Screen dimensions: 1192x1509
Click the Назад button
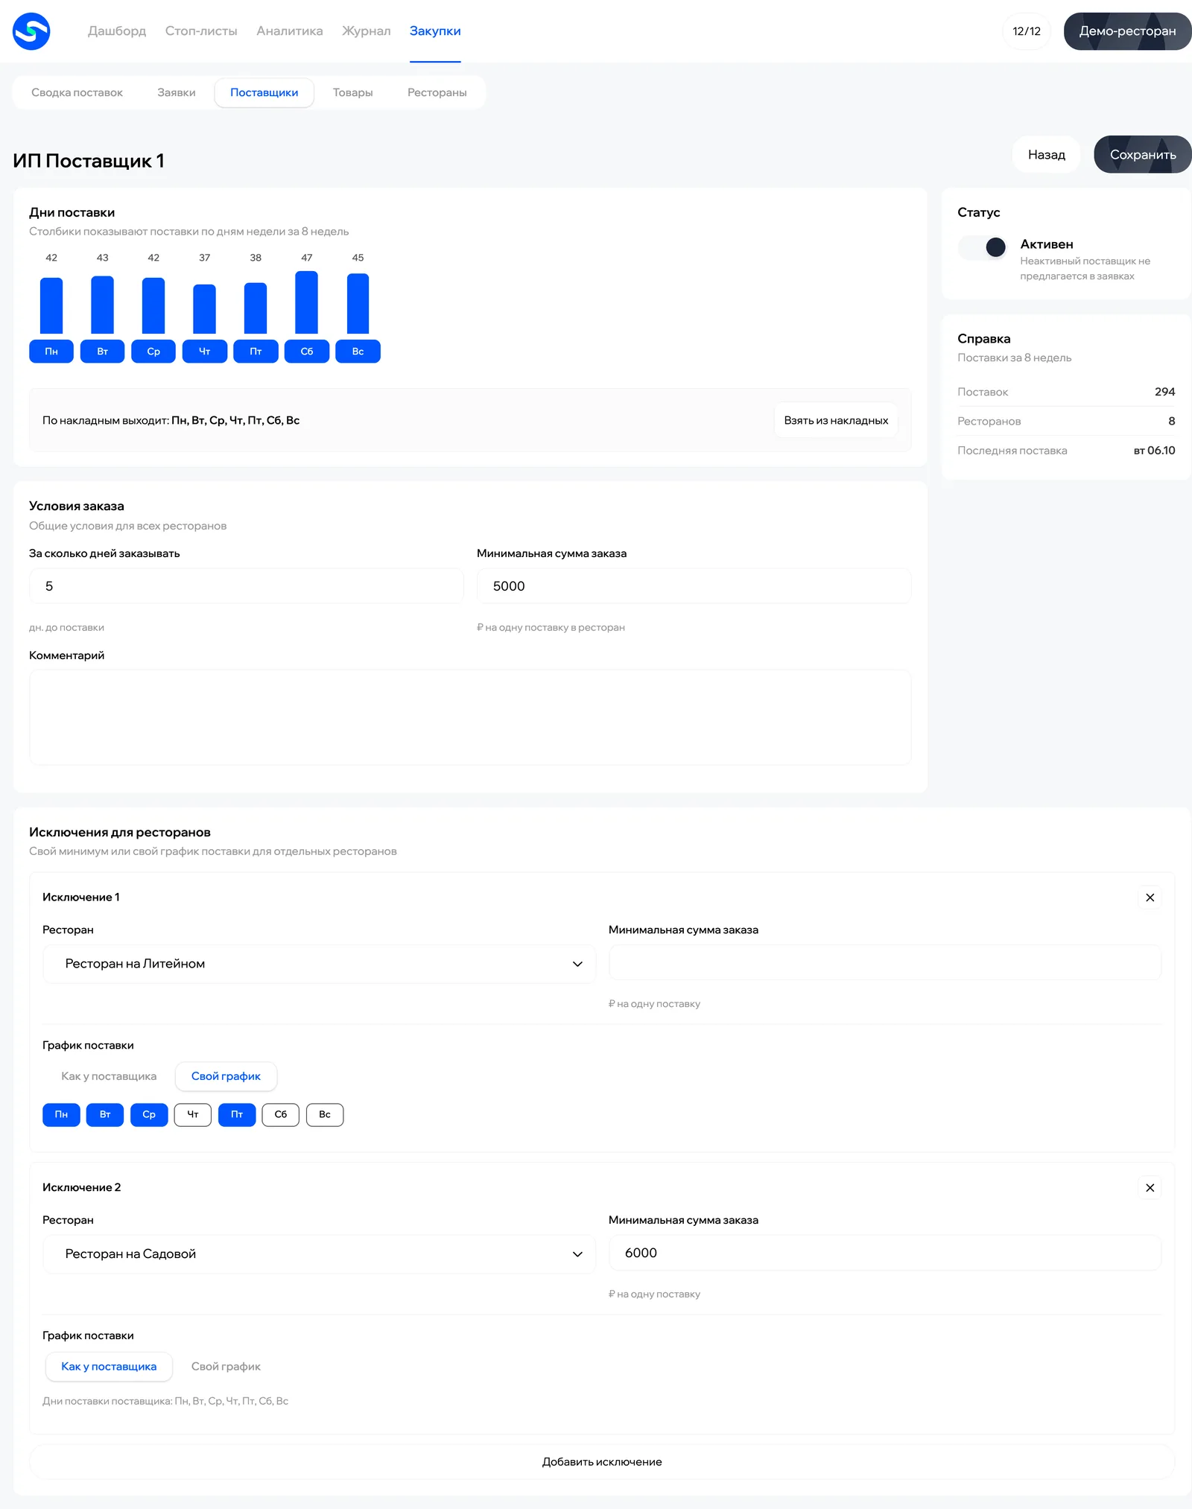tap(1046, 155)
